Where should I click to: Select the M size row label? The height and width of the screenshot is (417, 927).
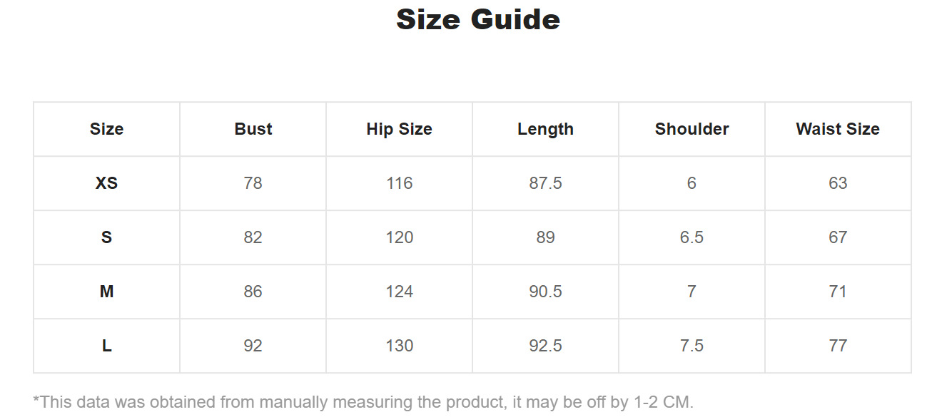(106, 292)
